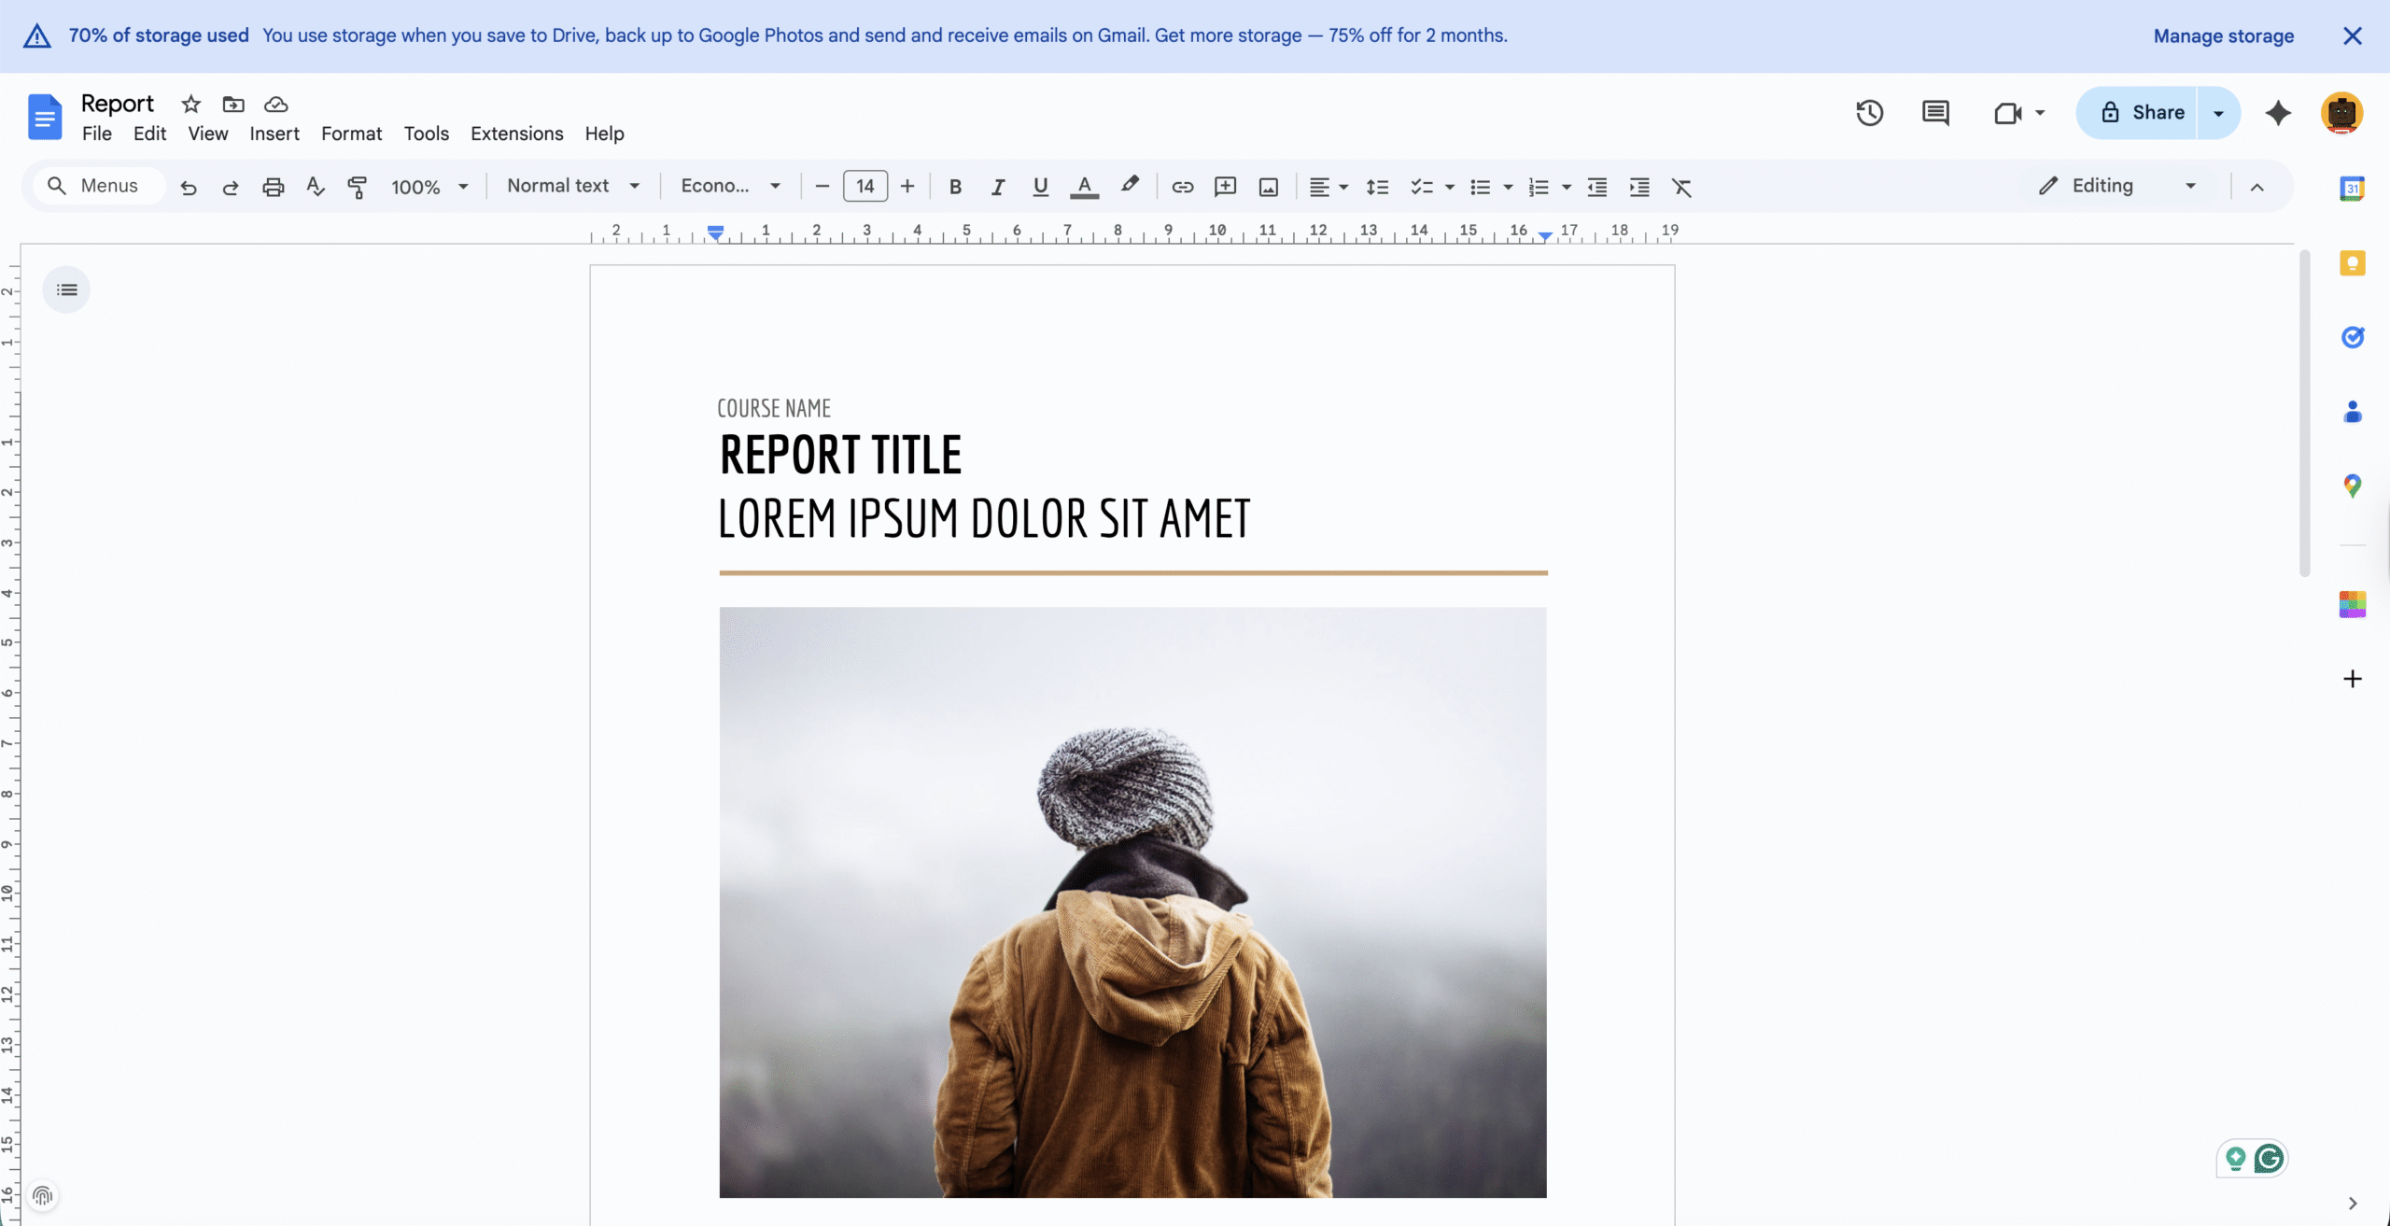Select the paint format tool
2390x1226 pixels.
pyautogui.click(x=357, y=187)
